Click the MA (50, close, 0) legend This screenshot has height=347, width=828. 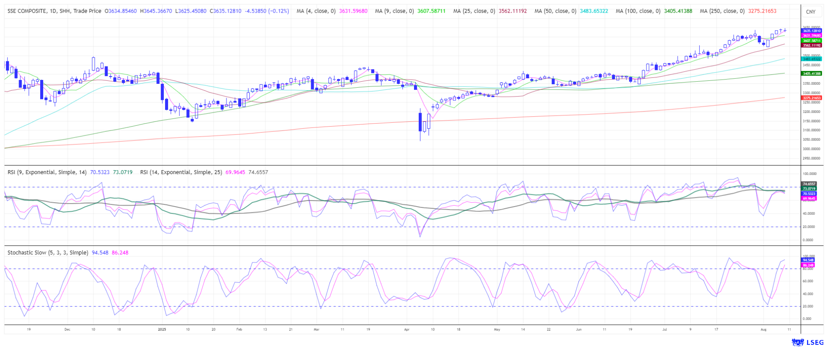(555, 11)
